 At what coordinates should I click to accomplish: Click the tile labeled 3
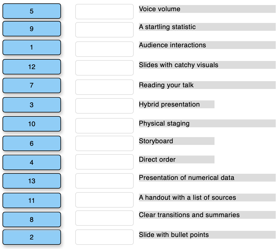(32, 105)
